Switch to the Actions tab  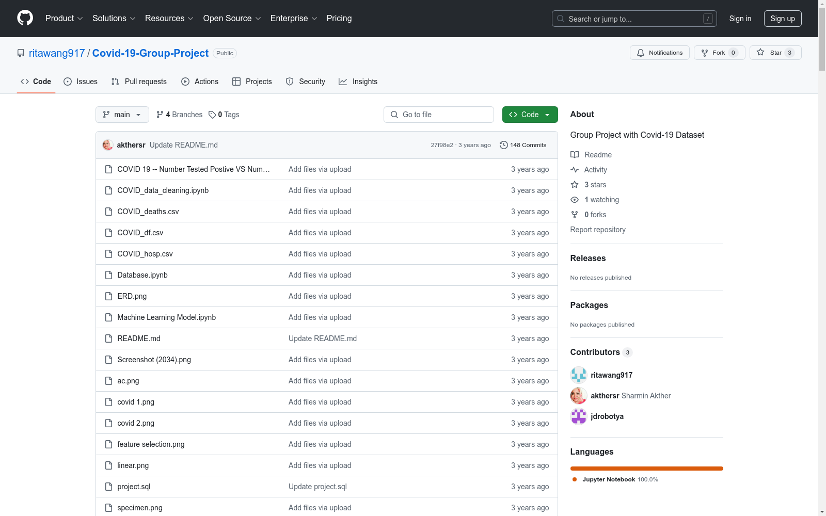(x=200, y=82)
